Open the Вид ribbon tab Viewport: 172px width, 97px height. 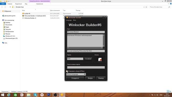pos(26,4)
